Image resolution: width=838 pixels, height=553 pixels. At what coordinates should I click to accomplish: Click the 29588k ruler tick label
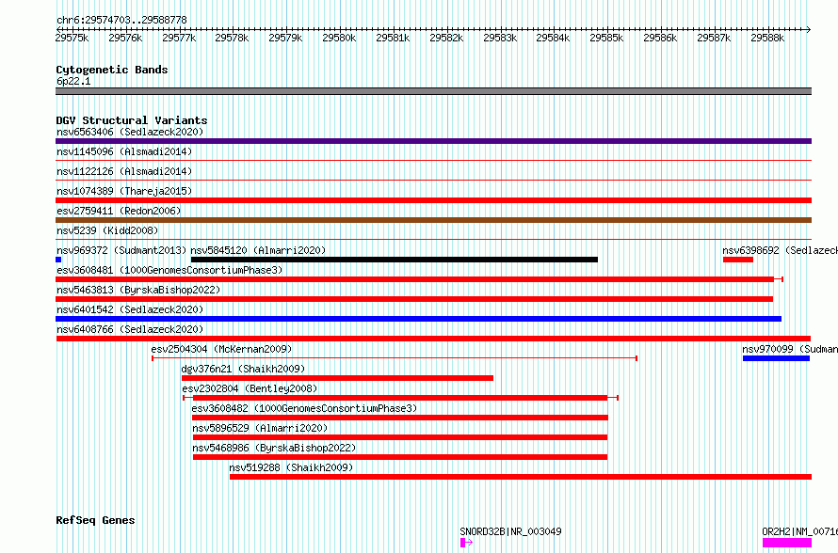[x=767, y=38]
